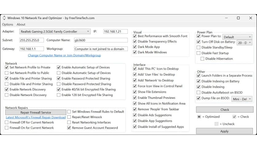Open the Power Plan Default dropdown

(x=237, y=37)
